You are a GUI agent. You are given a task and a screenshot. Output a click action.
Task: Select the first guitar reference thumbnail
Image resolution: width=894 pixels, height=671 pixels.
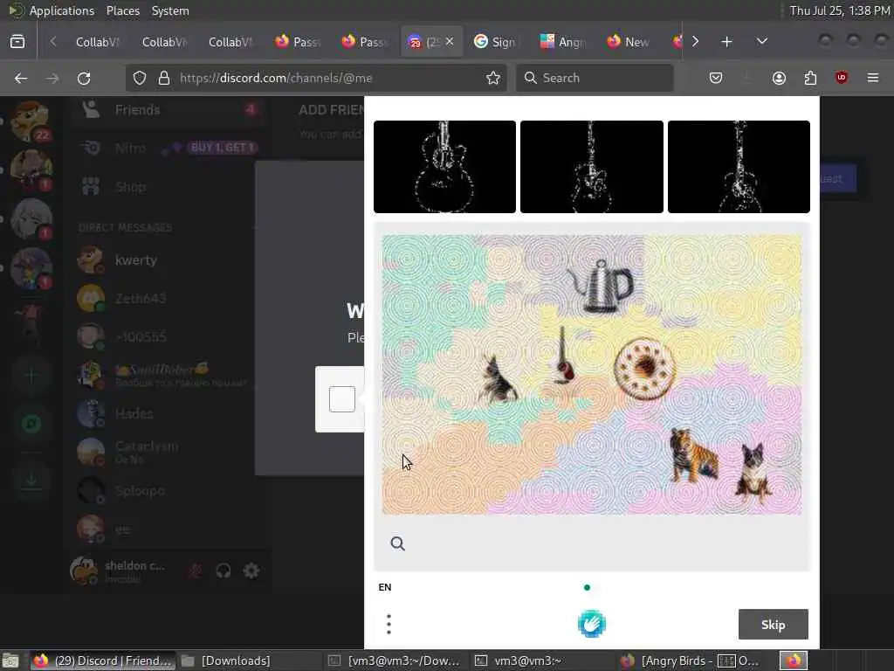pyautogui.click(x=444, y=167)
